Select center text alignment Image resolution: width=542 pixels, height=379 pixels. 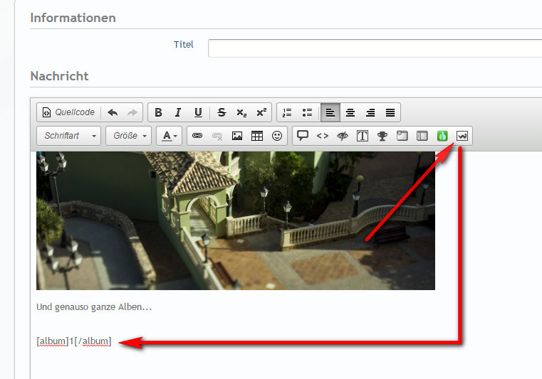350,112
